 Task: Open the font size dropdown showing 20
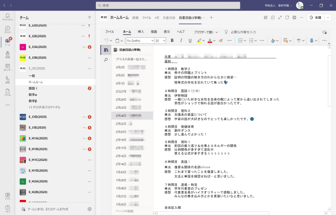point(164,41)
